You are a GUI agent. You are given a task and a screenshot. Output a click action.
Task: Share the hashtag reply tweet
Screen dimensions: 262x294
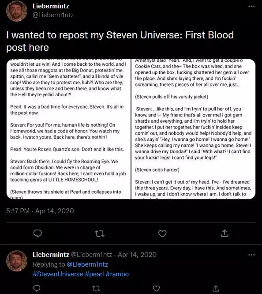click(x=216, y=288)
